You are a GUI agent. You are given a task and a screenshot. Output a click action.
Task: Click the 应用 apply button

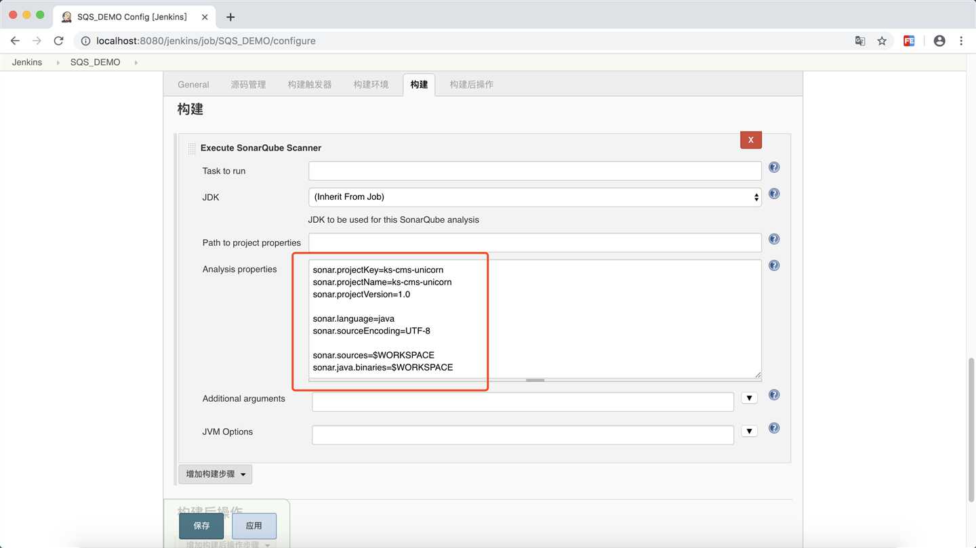coord(254,526)
